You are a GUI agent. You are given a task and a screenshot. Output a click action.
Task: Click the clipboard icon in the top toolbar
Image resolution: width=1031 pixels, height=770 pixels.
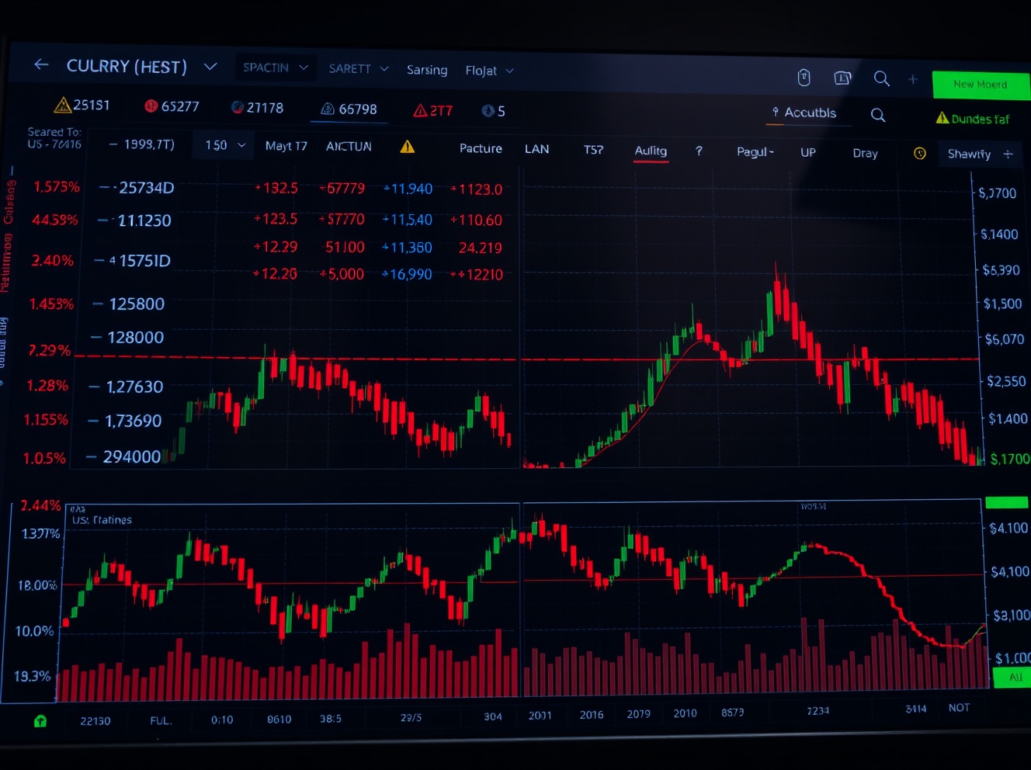[804, 78]
